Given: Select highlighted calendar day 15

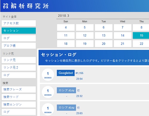Looking at the screenshot, I should click(141, 35).
